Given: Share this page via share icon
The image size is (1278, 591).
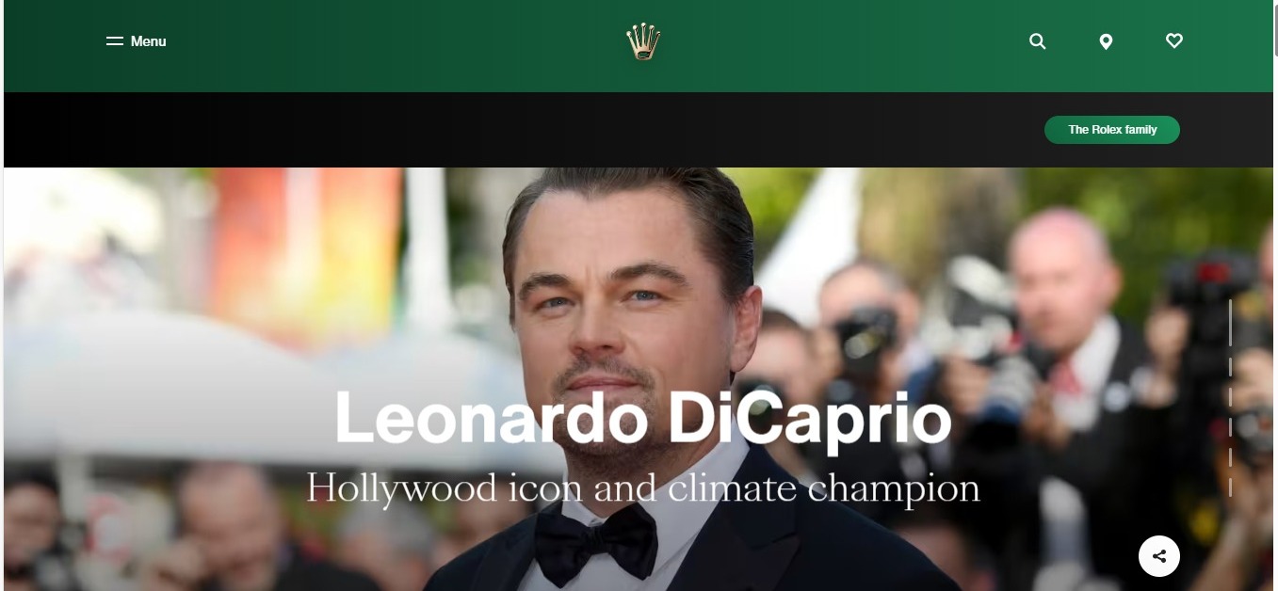Looking at the screenshot, I should 1159,556.
